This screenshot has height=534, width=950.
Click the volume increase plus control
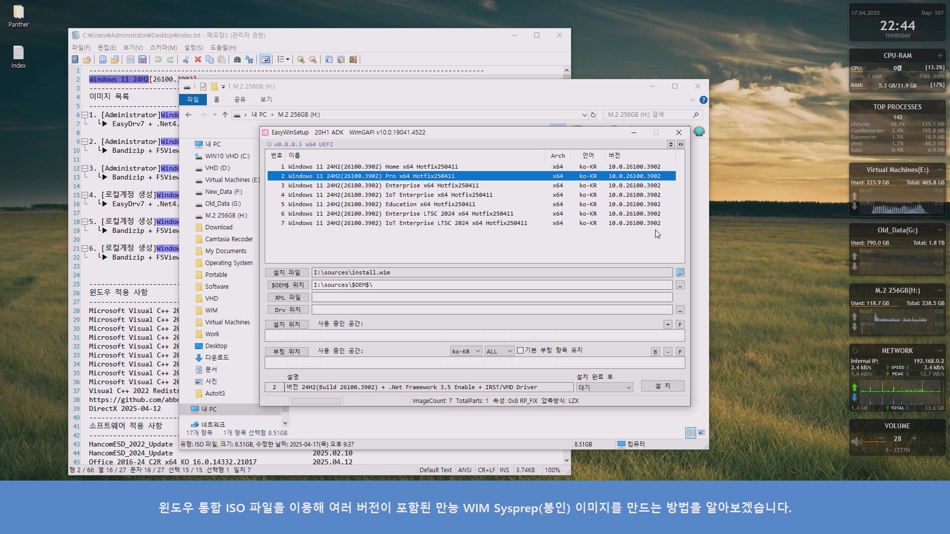(x=914, y=439)
